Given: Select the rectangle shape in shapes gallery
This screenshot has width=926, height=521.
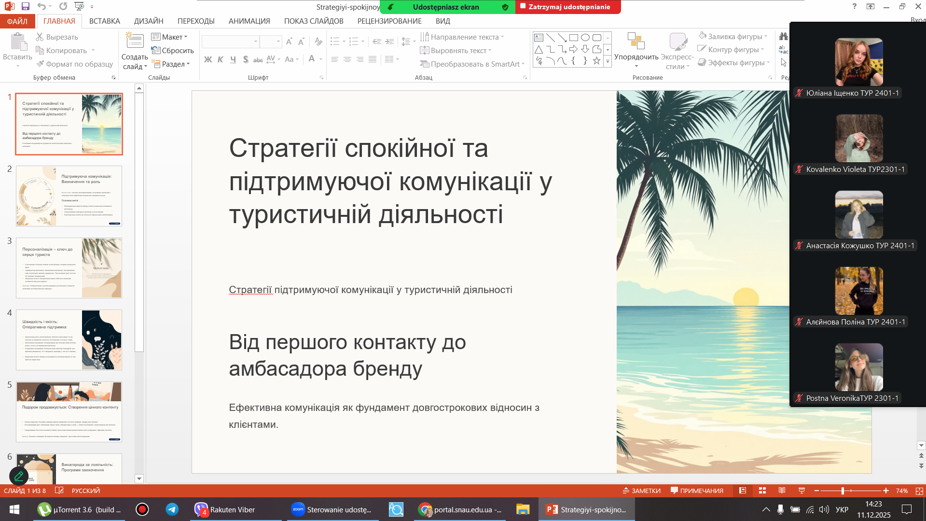Looking at the screenshot, I should 574,38.
